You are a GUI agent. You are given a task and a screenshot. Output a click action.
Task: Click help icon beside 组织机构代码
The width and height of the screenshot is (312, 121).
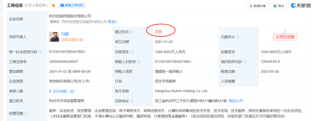point(245,62)
